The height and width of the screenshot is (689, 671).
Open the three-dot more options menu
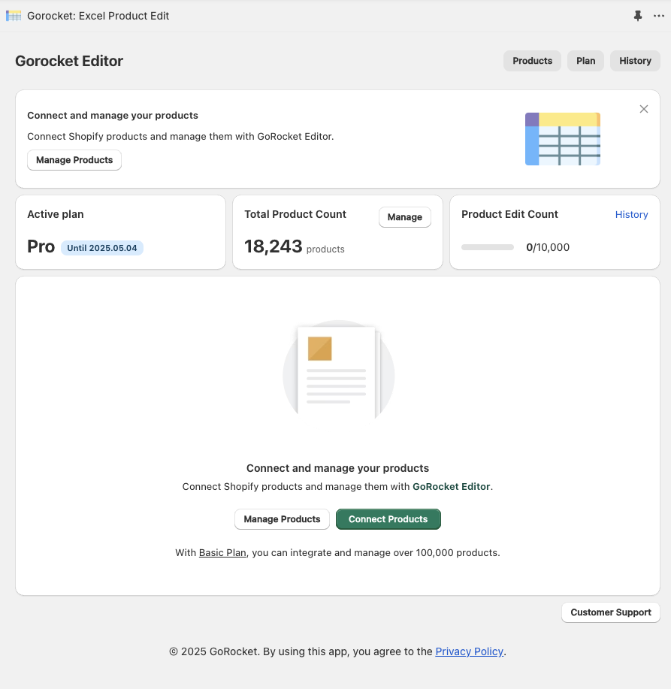click(x=659, y=16)
